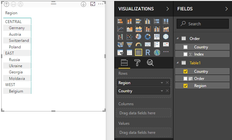This screenshot has width=232, height=140.
Task: Select the Belgium row in the matrix
Action: pyautogui.click(x=17, y=91)
